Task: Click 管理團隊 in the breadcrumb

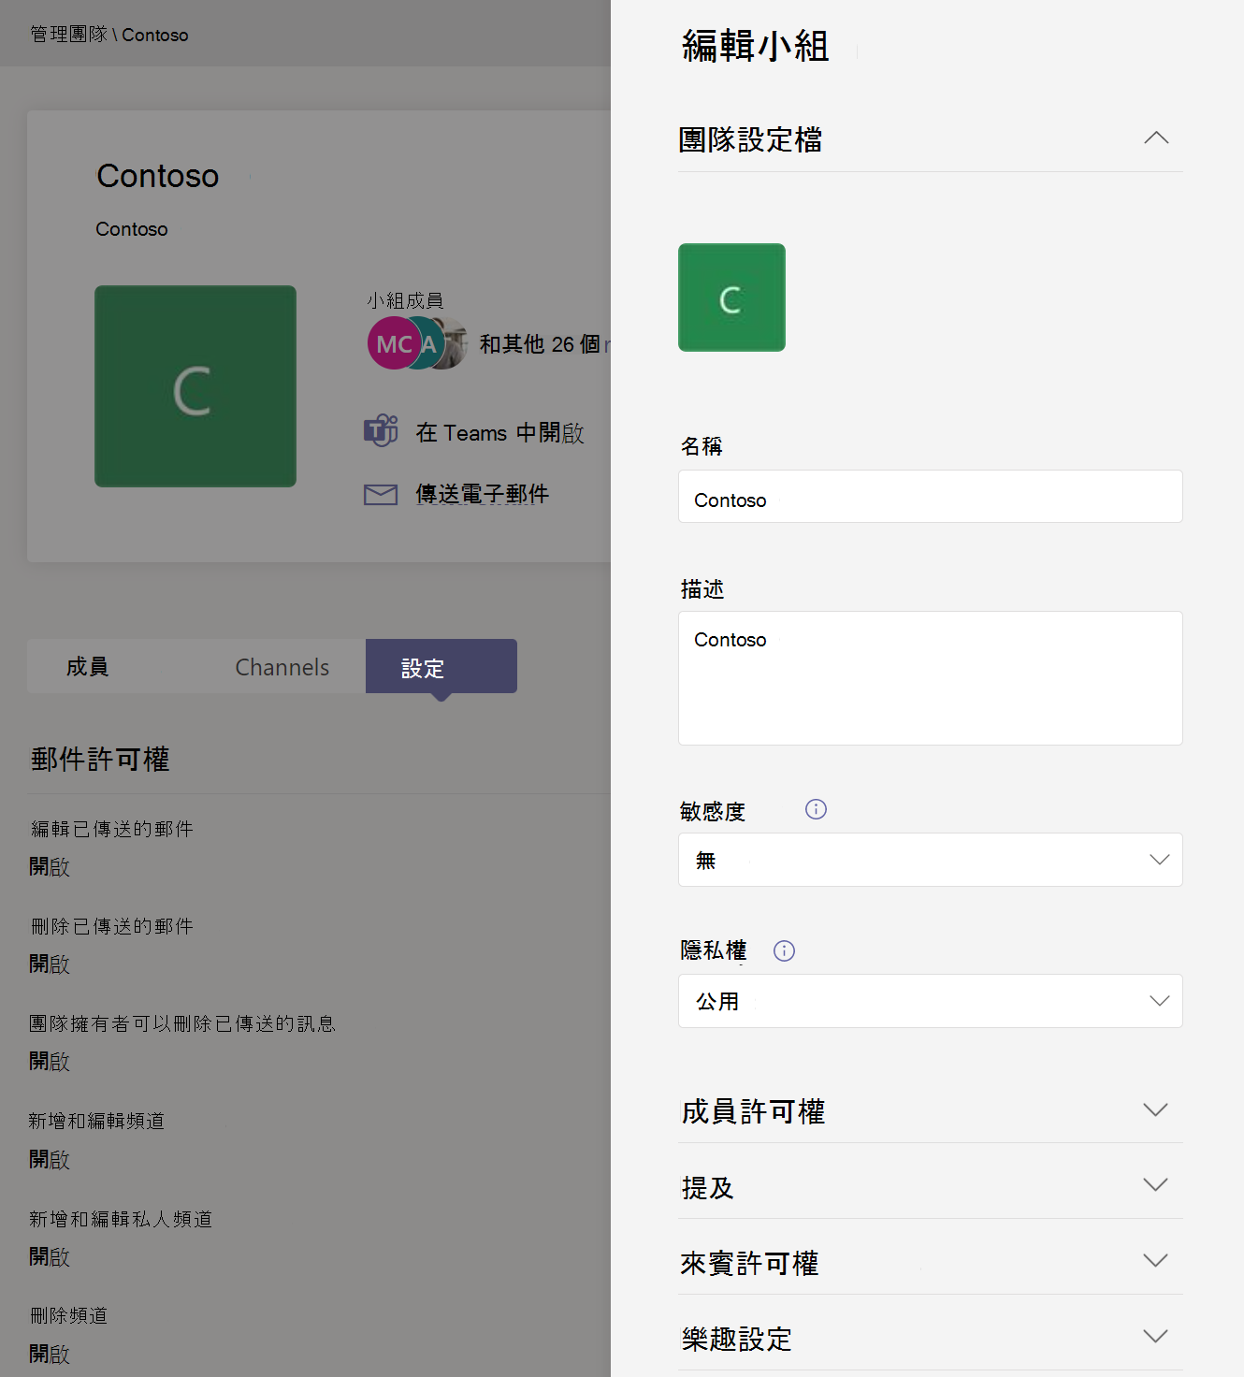Action: point(68,35)
